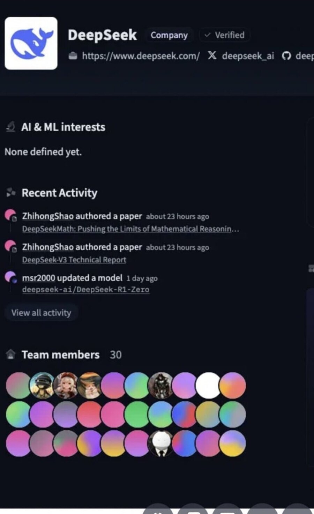The image size is (314, 514).
Task: Open the GitHub icon link
Action: (x=286, y=56)
